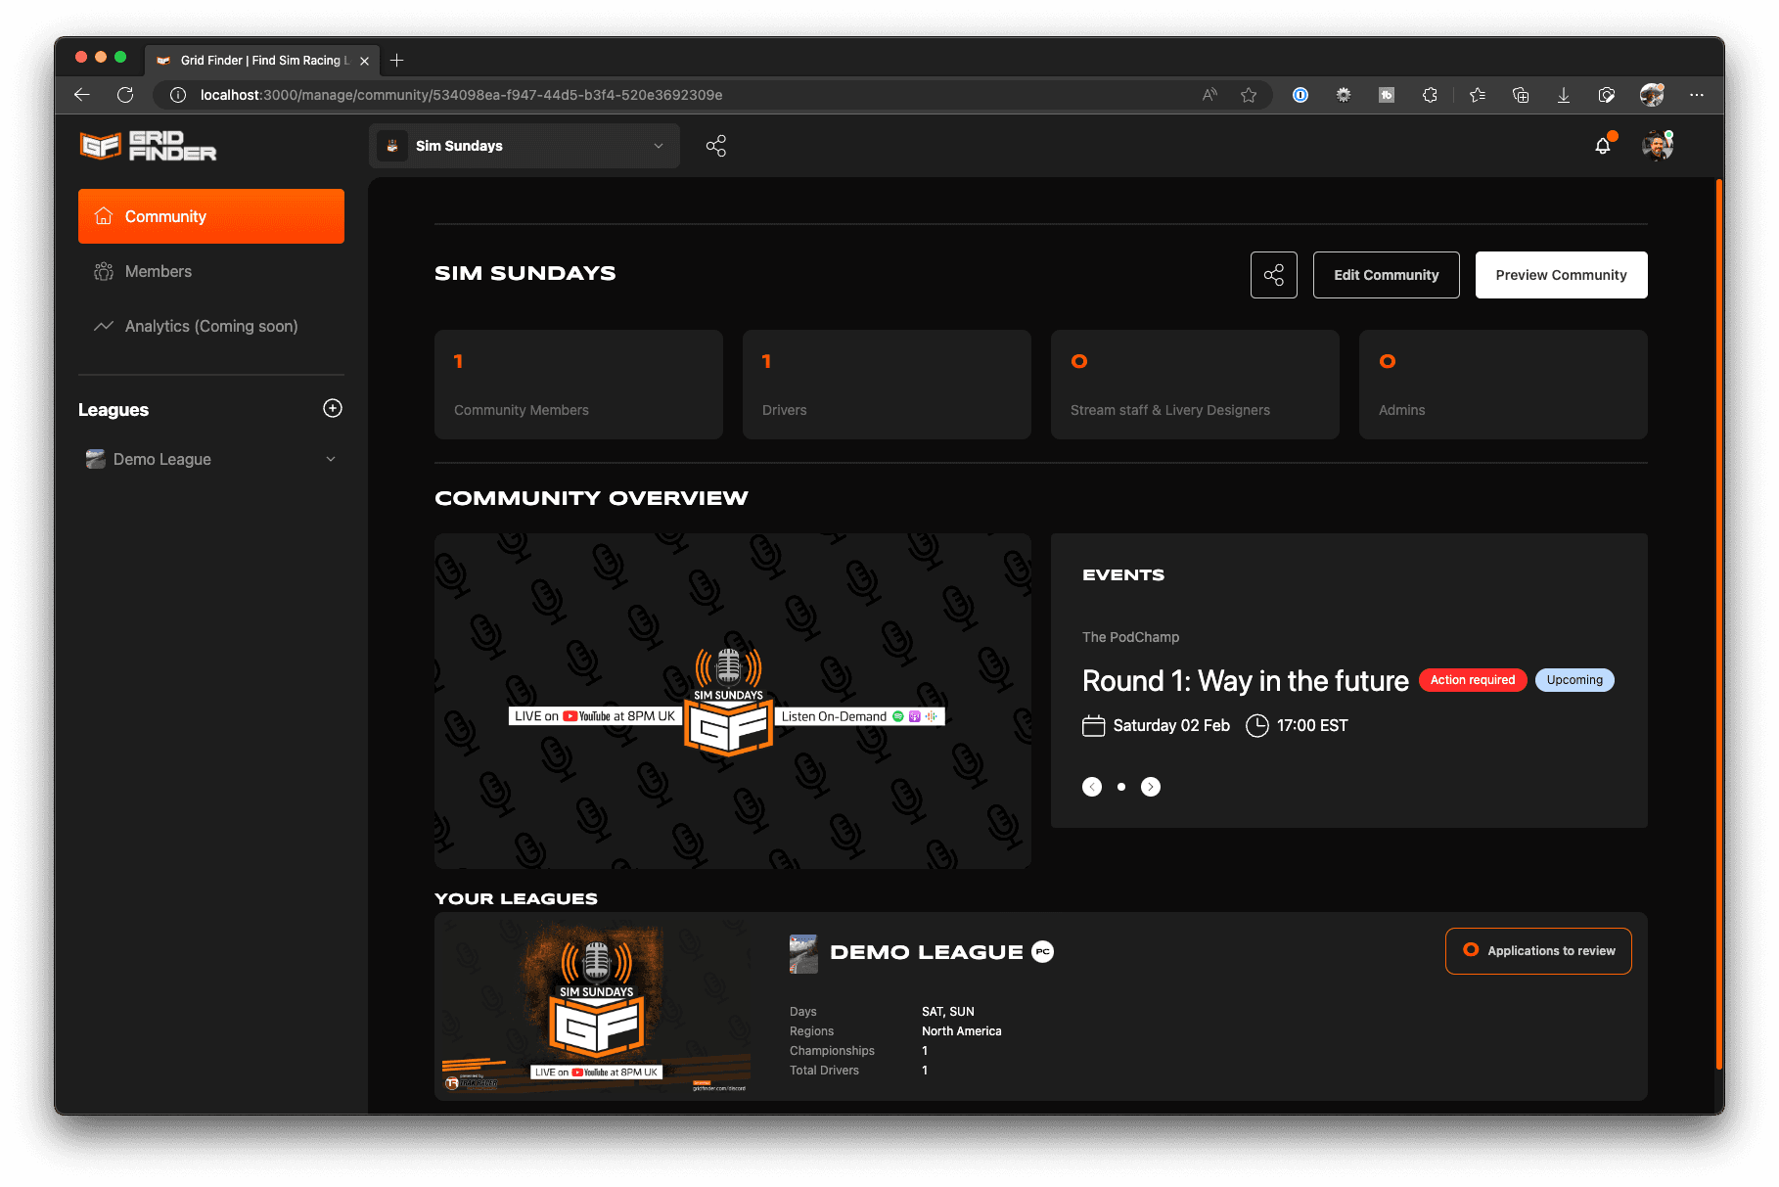Open Preview Community
This screenshot has height=1187, width=1779.
(1560, 275)
